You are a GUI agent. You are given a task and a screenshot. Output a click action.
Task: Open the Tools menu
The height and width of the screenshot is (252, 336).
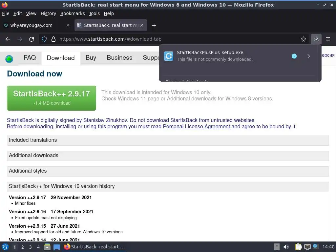[94, 13]
